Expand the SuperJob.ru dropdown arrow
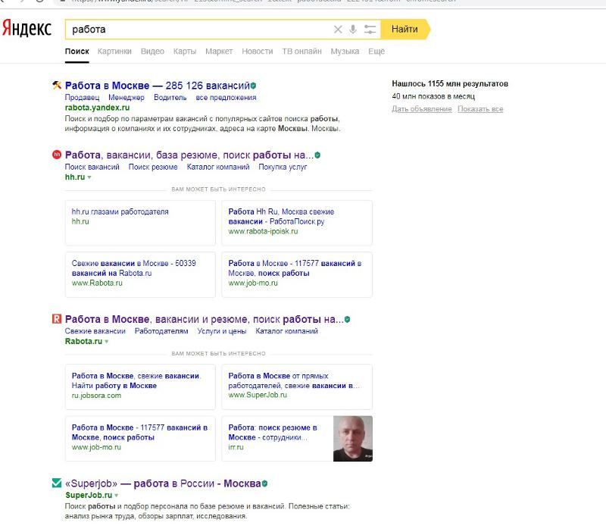Viewport: 606px width, 529px height. click(x=116, y=496)
